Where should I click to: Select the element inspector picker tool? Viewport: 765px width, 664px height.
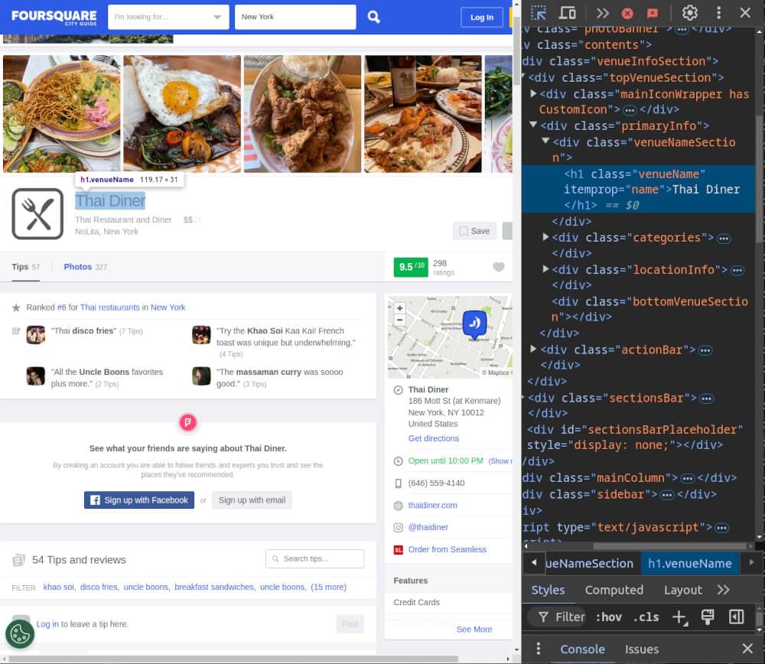point(539,13)
